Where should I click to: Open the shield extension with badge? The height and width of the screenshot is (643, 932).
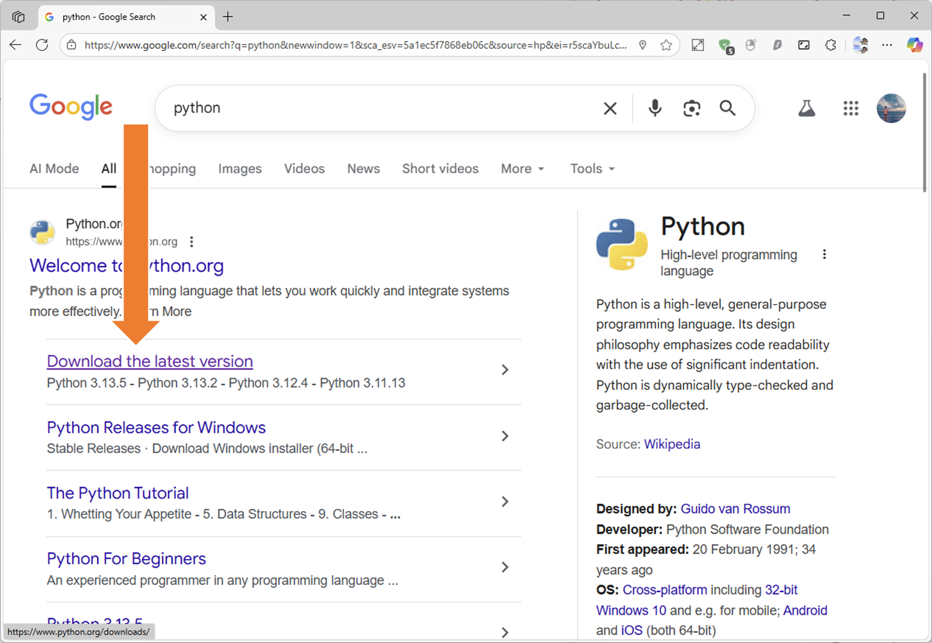(726, 45)
